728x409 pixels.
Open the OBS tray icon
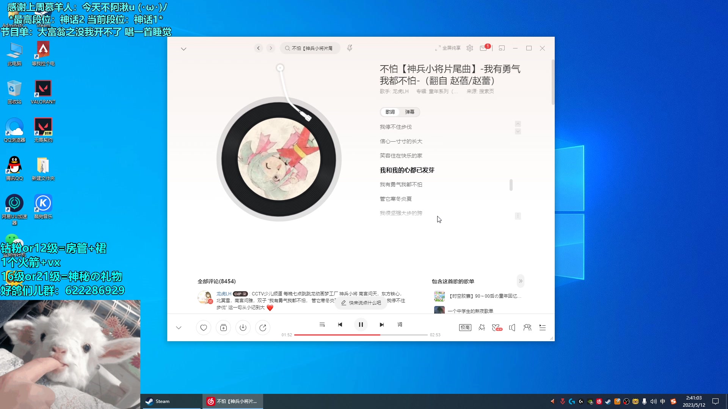point(626,401)
